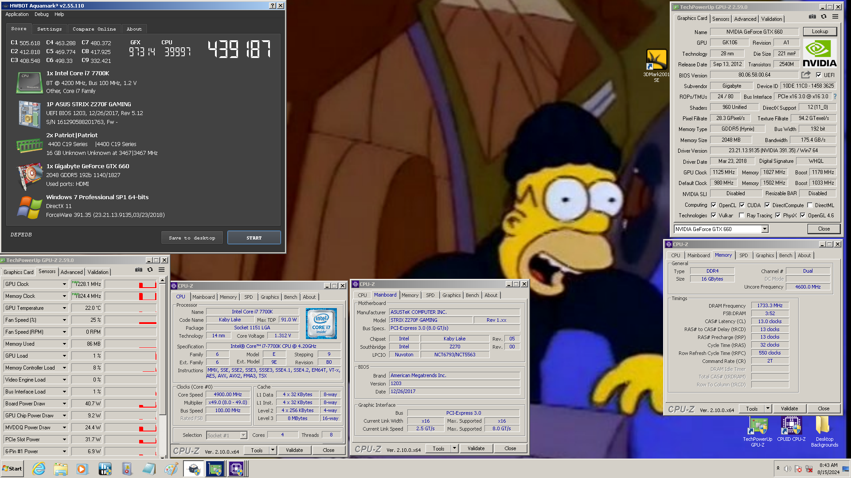The width and height of the screenshot is (851, 478).
Task: Click the refresh icon in GPU-Z Graphics Card window
Action: pos(824,17)
